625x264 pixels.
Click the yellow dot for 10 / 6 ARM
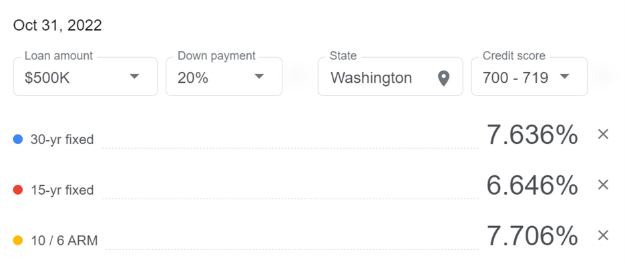coord(18,241)
